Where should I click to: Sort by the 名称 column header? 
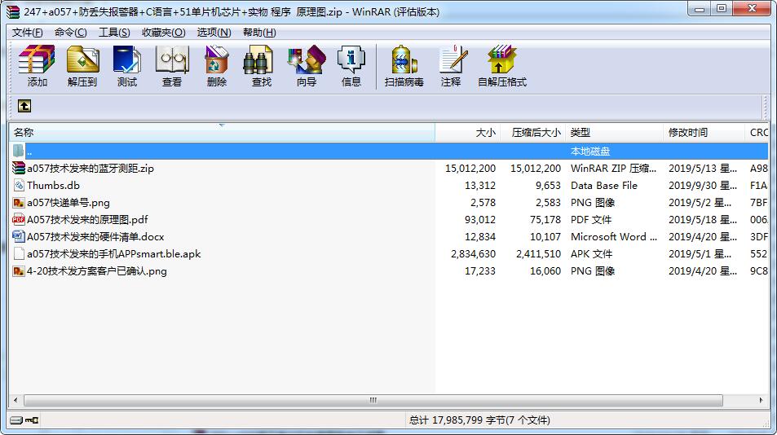click(x=222, y=132)
